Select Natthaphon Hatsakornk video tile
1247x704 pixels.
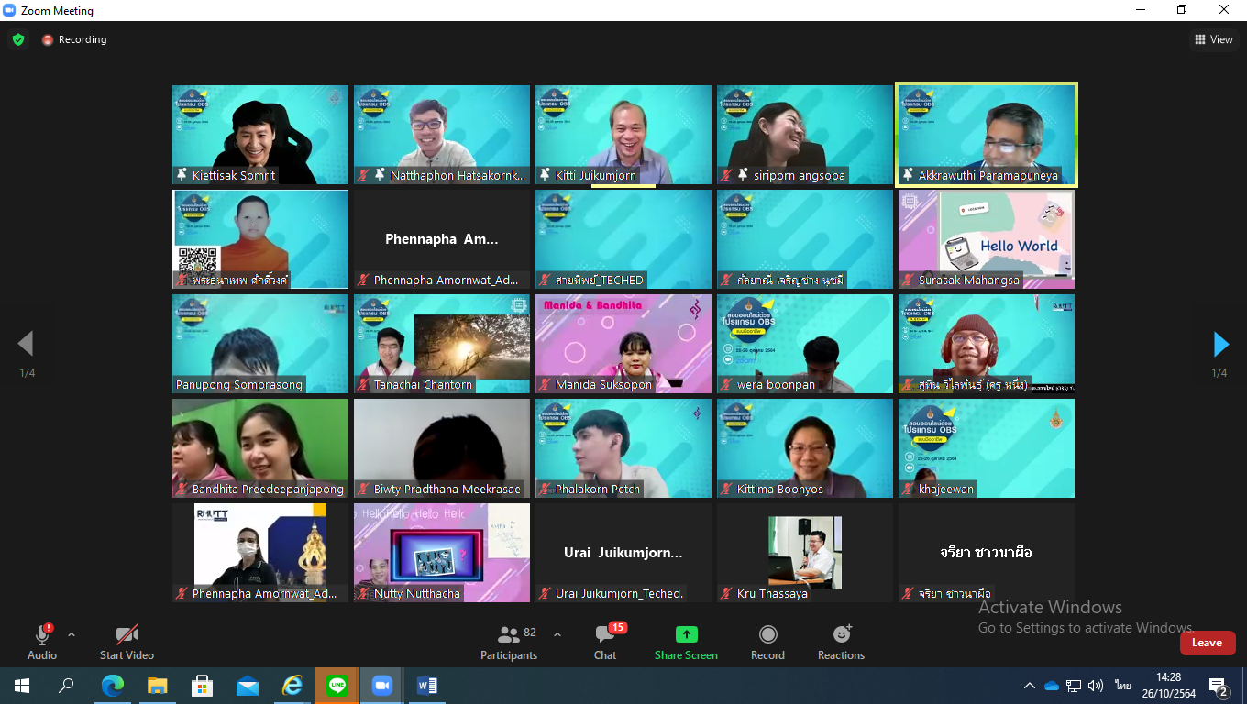(x=442, y=135)
